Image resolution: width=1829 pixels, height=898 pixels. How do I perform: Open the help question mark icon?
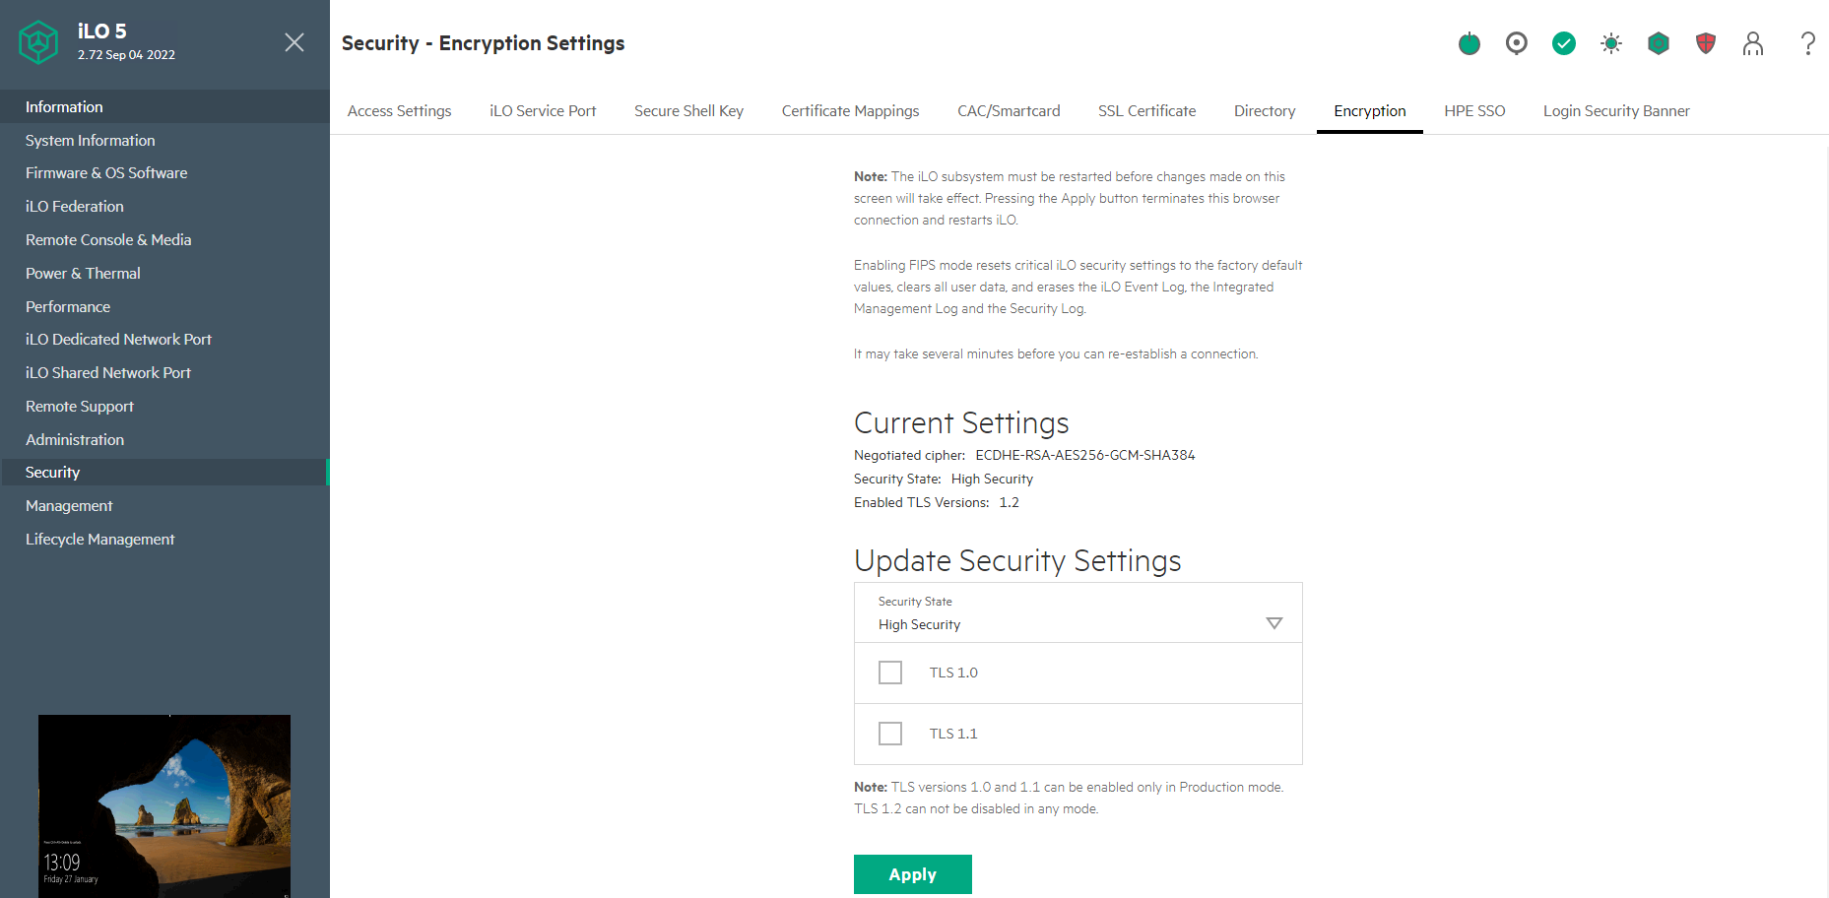[1807, 43]
